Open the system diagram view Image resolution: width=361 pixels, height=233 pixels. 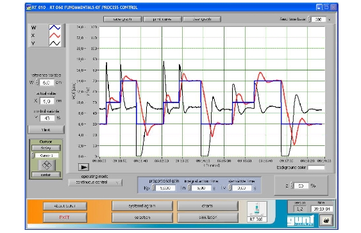coord(142,206)
